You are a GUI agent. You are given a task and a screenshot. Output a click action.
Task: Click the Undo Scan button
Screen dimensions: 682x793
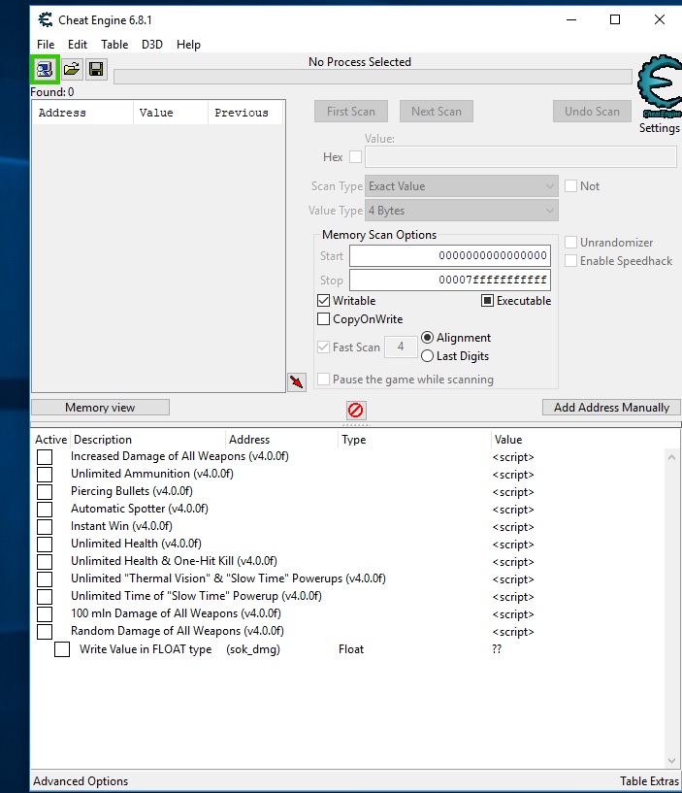tap(592, 112)
